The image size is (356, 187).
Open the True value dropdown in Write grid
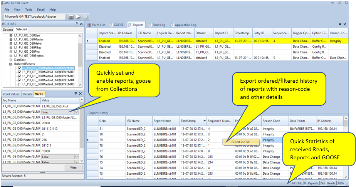pyautogui.click(x=77, y=112)
